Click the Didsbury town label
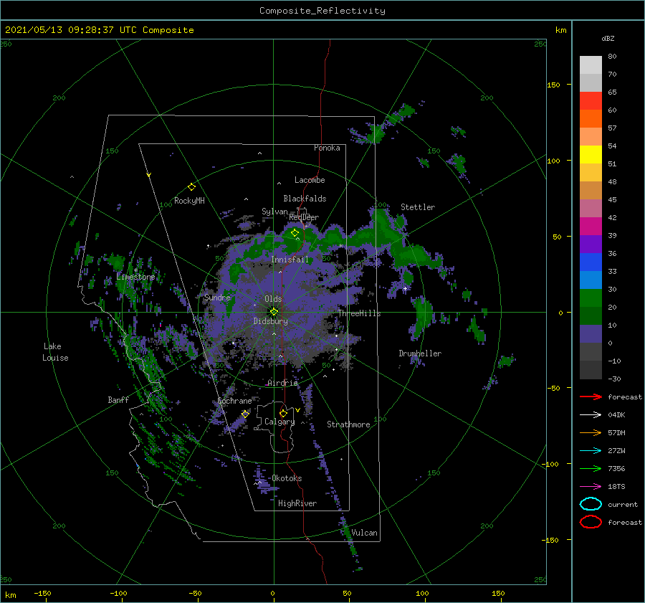This screenshot has width=645, height=603. click(270, 321)
